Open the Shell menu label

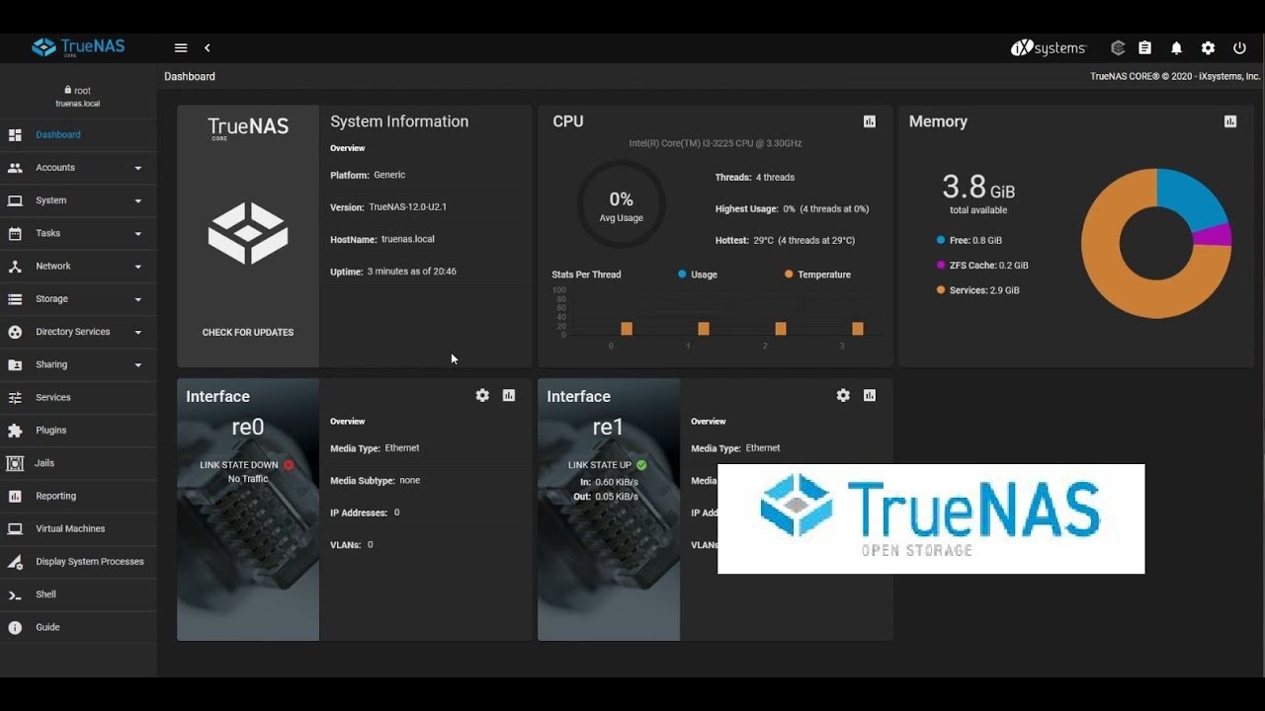tap(46, 594)
